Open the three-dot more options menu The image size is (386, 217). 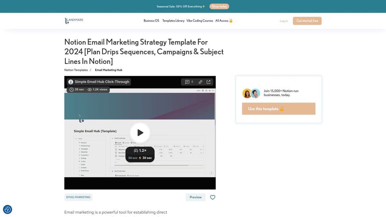coord(213,91)
